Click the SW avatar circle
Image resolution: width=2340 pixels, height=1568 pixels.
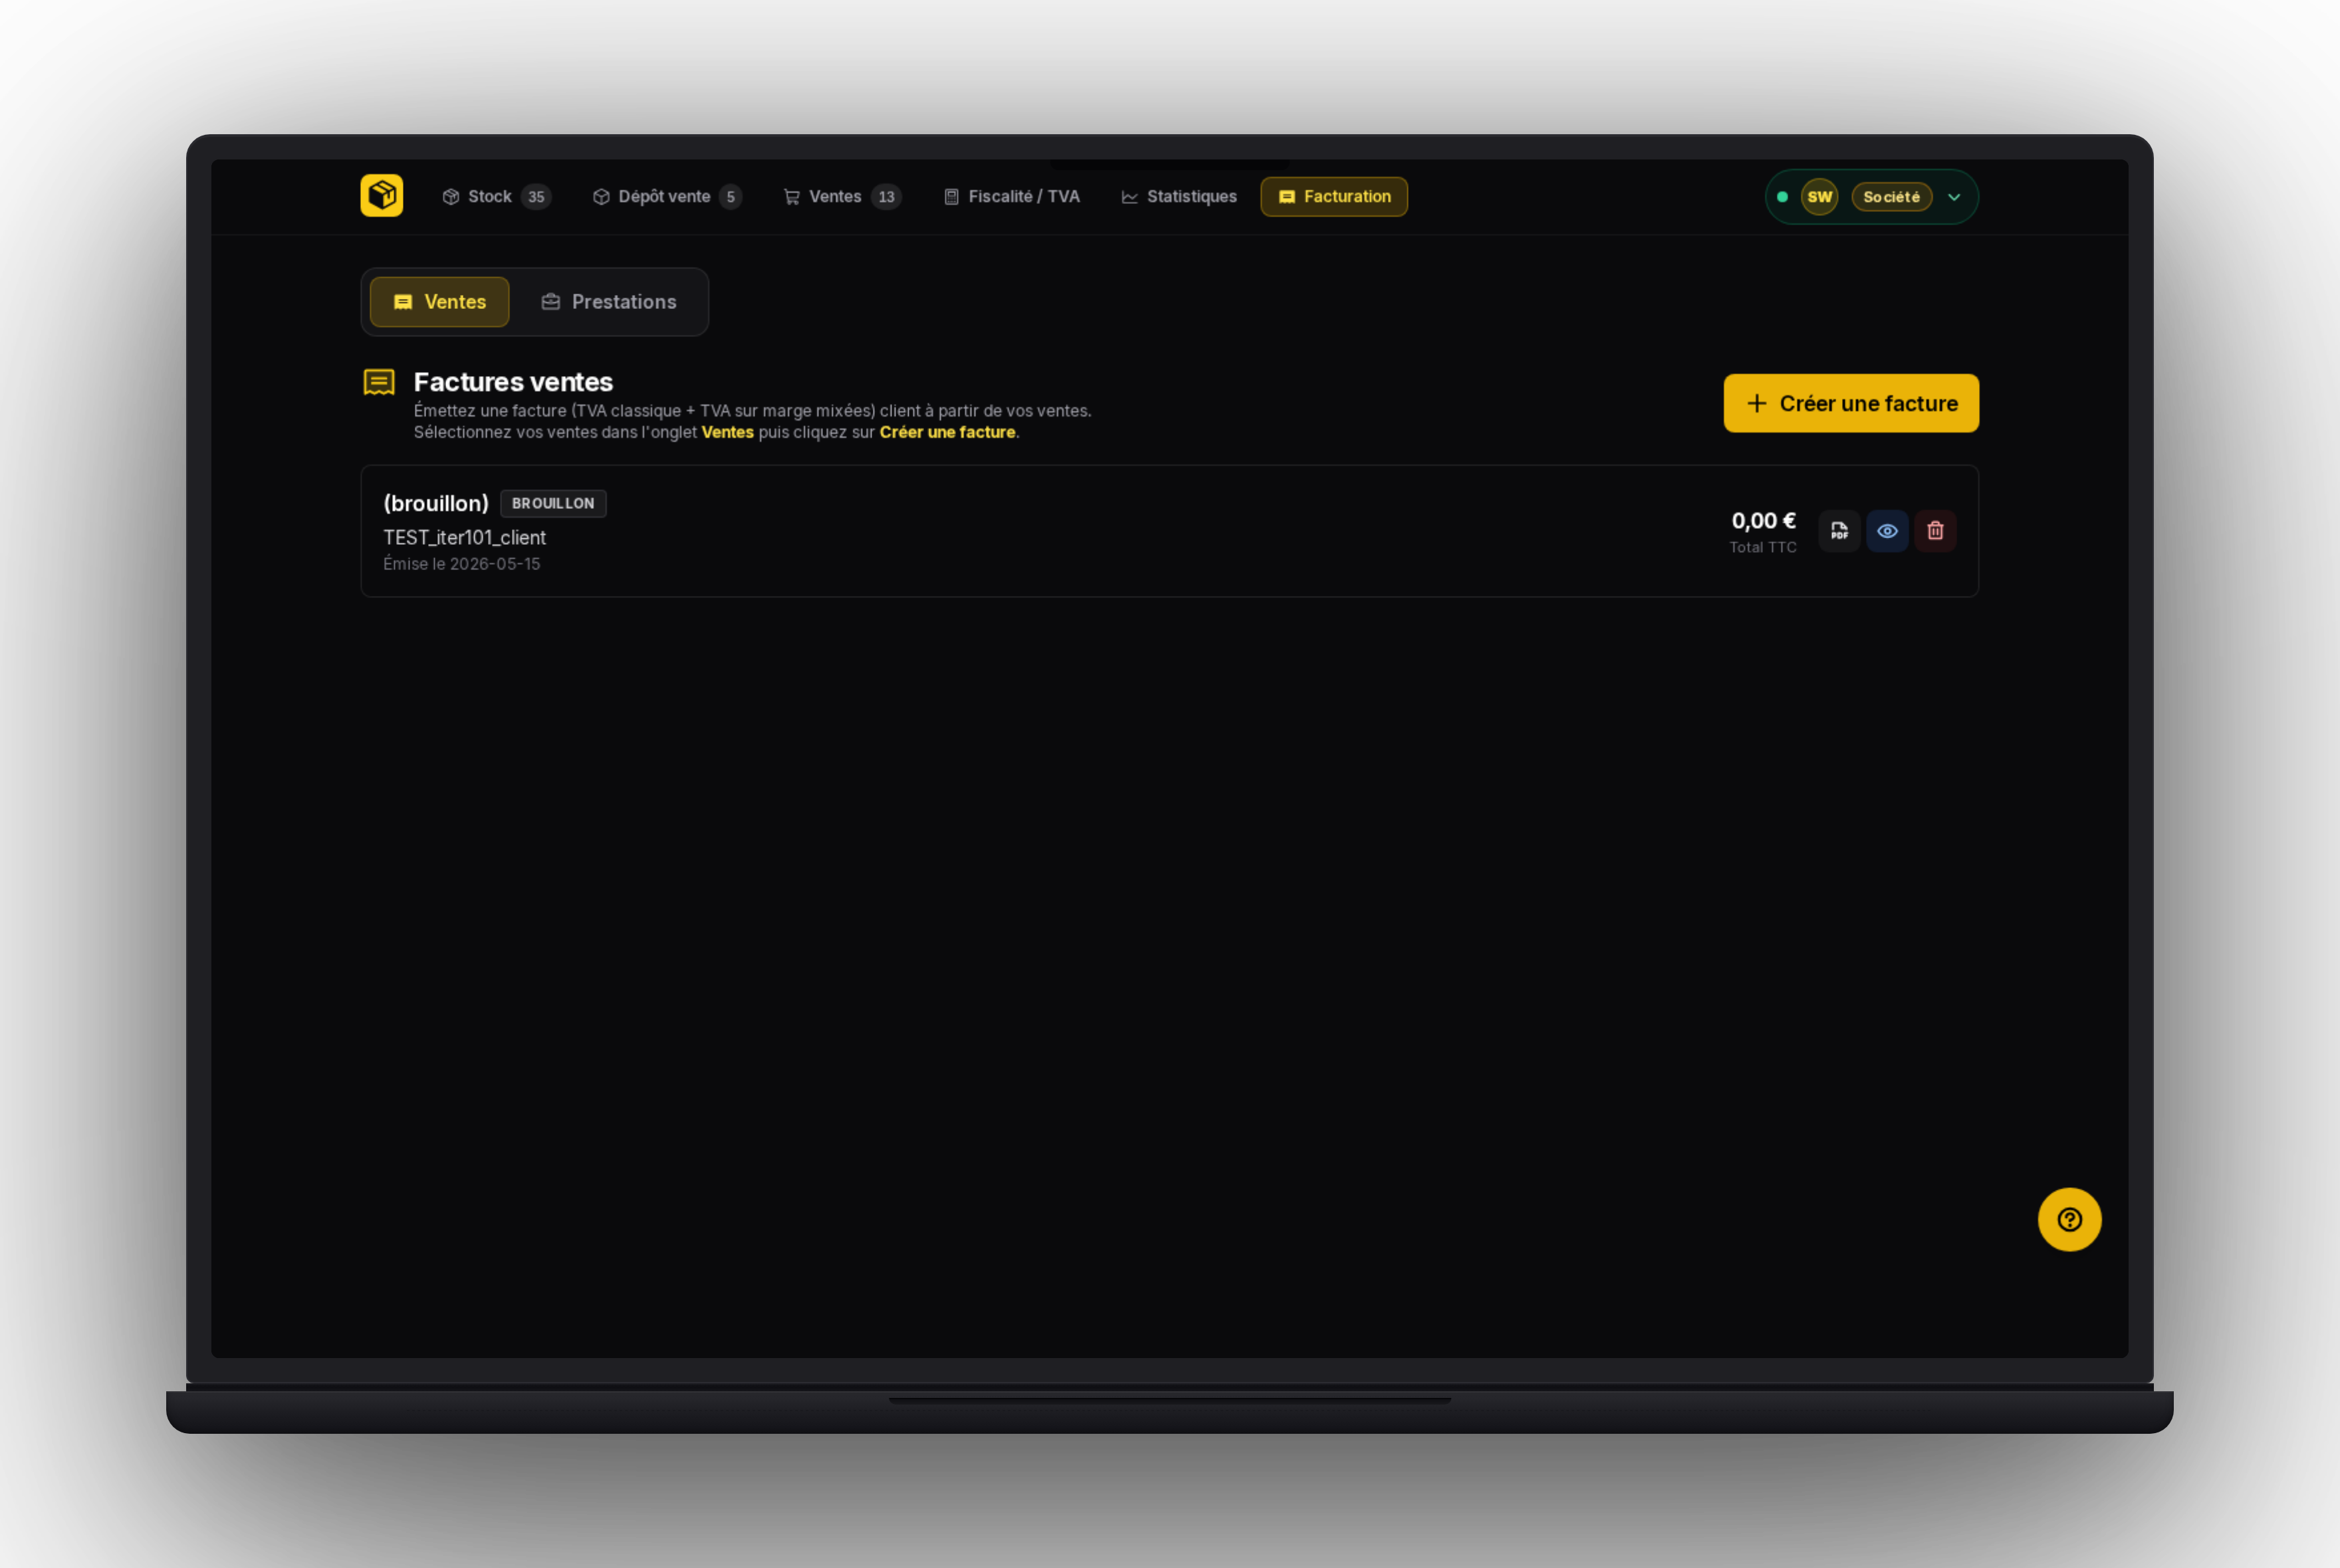[x=1819, y=197]
